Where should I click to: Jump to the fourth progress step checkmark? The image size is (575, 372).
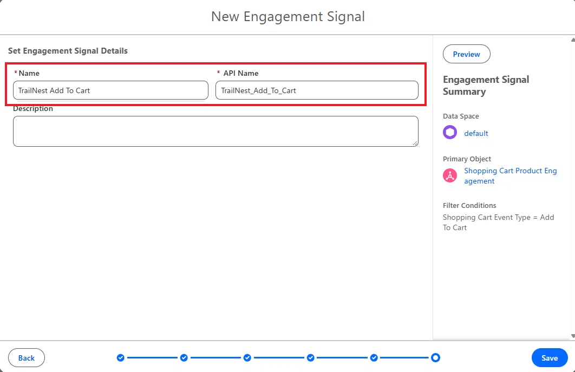(x=311, y=358)
